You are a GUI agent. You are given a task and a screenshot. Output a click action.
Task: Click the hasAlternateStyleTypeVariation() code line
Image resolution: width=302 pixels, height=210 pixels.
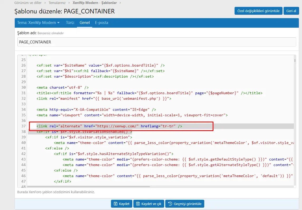(x=114, y=154)
